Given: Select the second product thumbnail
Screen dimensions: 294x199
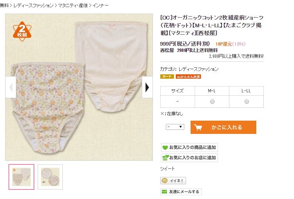Looking at the screenshot, I should [50, 177].
